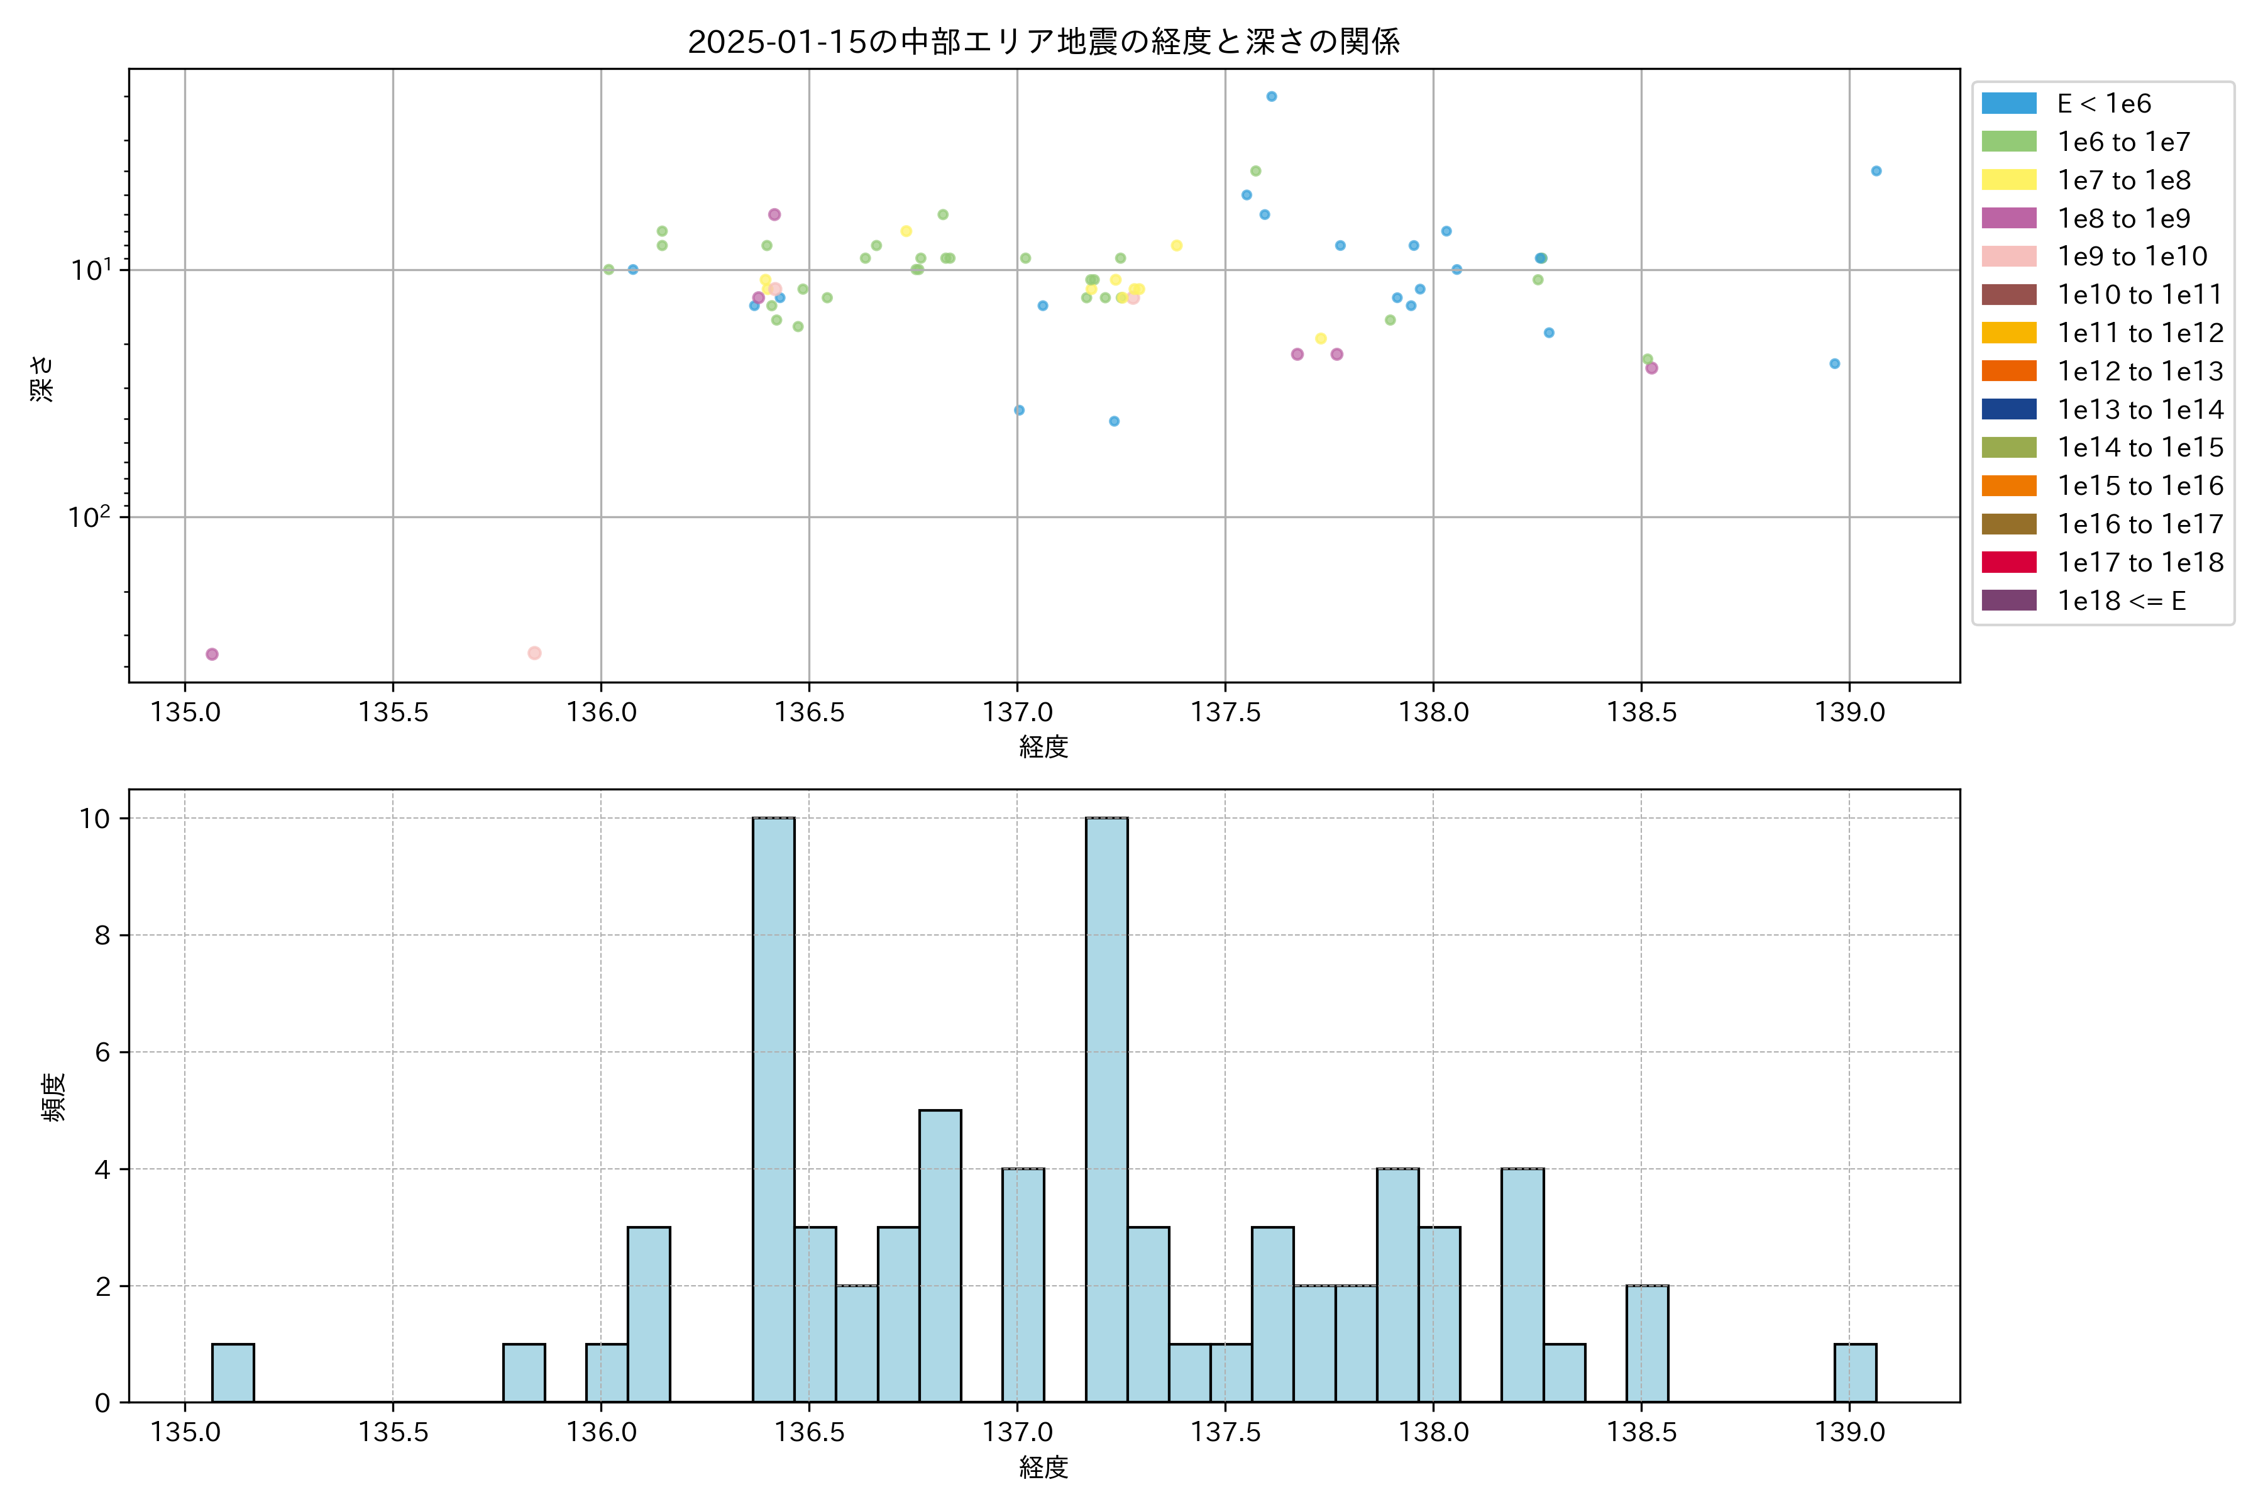The height and width of the screenshot is (1509, 2263).
Task: Click the '1e18 <= E' legend label
Action: pos(2120,600)
